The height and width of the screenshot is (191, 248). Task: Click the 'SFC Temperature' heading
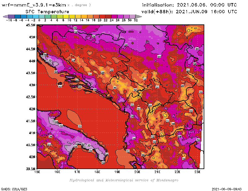click(x=47, y=12)
